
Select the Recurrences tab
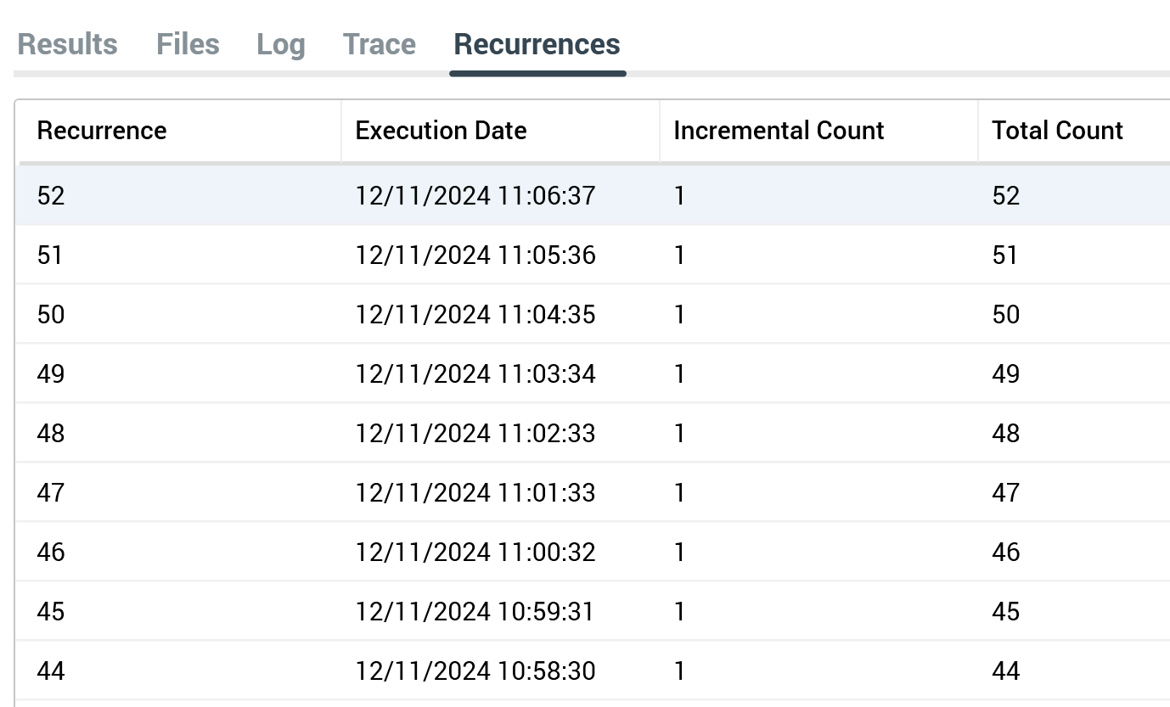coord(537,44)
